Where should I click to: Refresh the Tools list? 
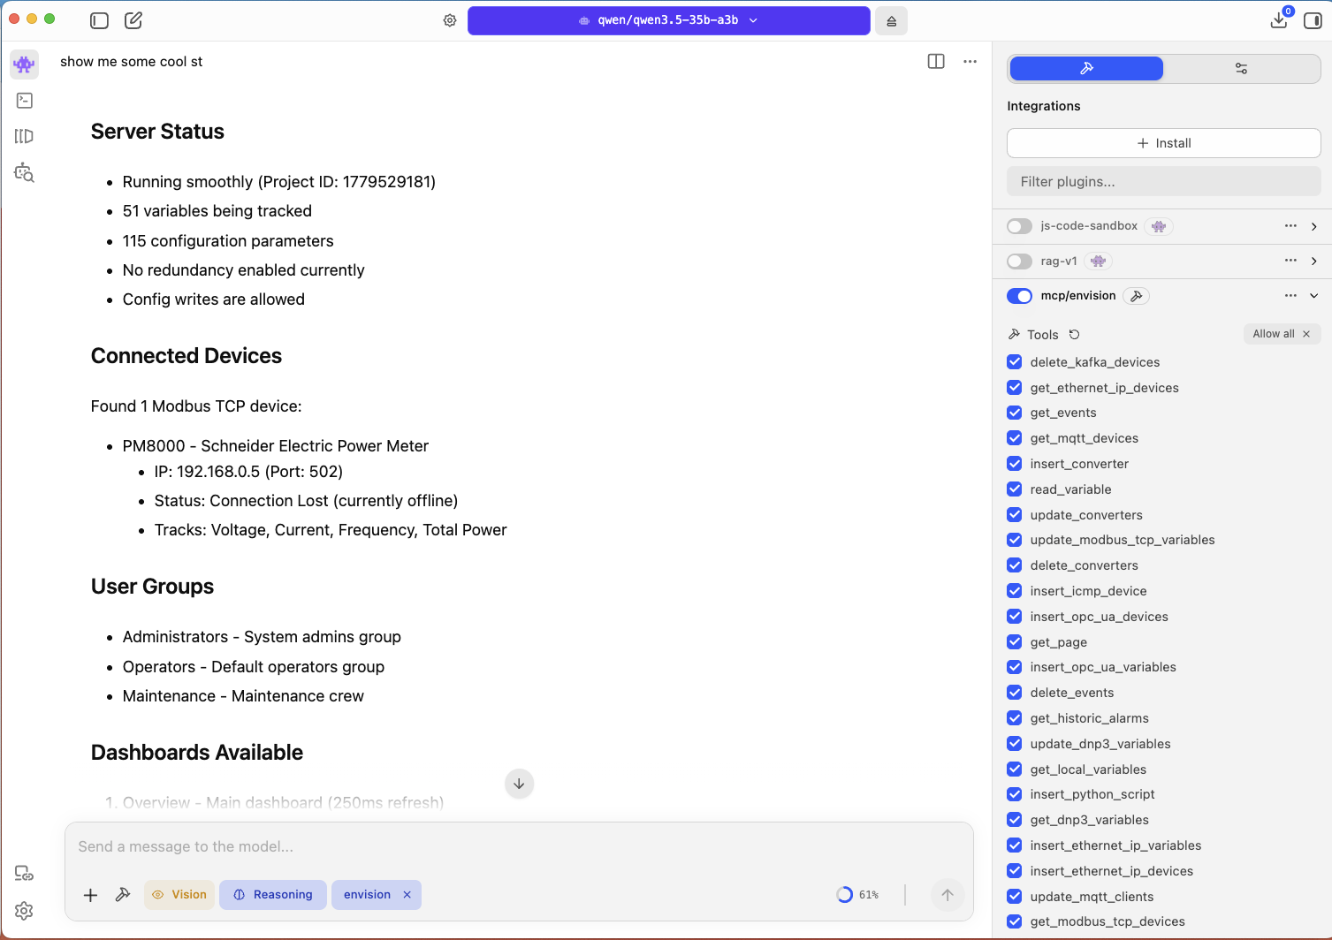tap(1075, 334)
